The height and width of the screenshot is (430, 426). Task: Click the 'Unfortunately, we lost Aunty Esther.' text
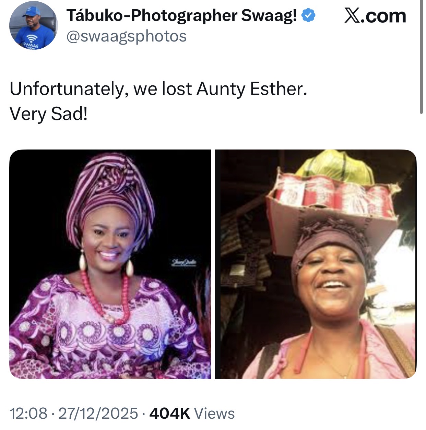[158, 89]
